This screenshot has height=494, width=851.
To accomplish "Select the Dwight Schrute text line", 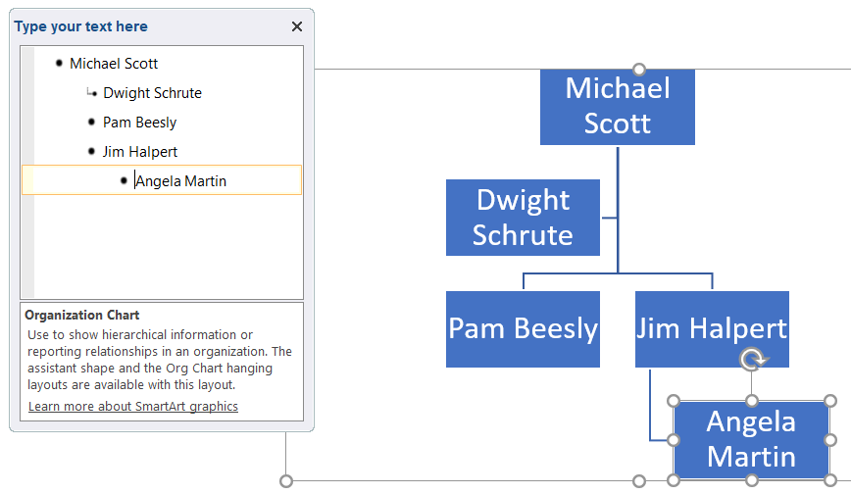I will click(152, 93).
